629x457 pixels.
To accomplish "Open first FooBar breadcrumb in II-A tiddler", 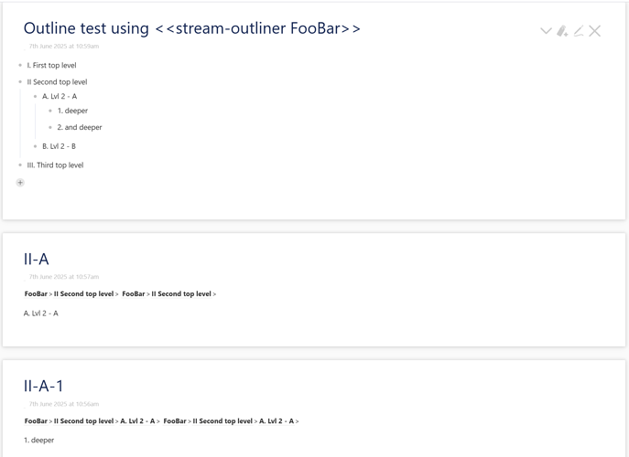I will coord(36,294).
